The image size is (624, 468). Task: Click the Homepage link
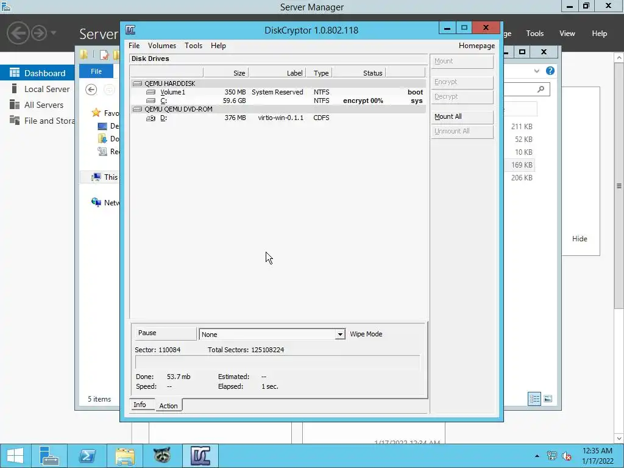tap(477, 46)
